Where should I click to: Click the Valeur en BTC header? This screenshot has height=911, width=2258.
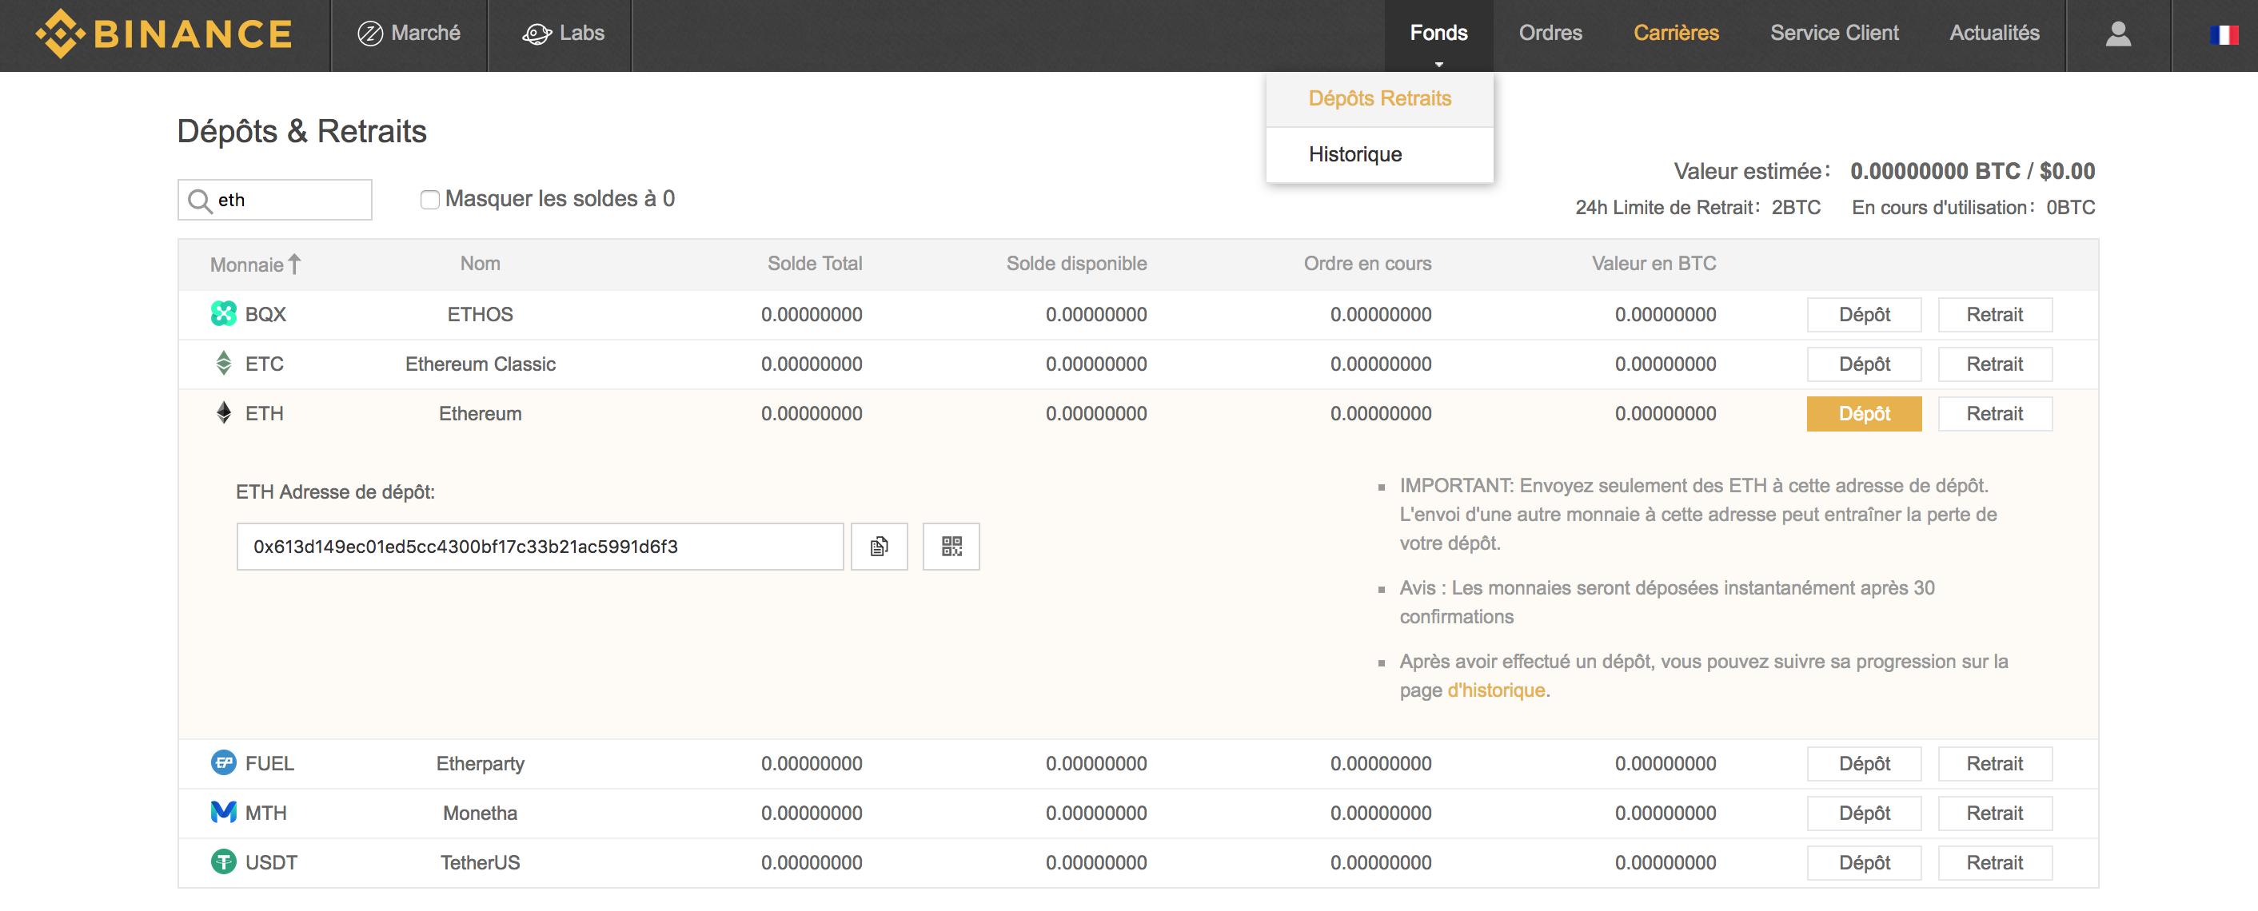[1654, 264]
